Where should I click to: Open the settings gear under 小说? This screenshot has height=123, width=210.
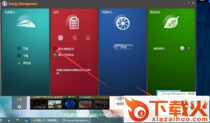pos(19,107)
